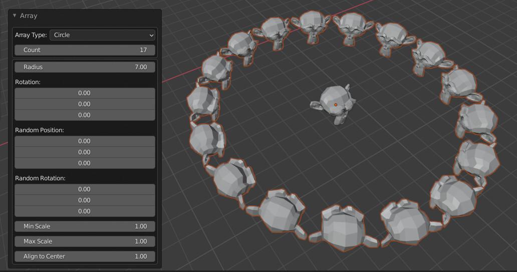Select the third Random Rotation field
This screenshot has width=517, height=272.
click(x=85, y=211)
